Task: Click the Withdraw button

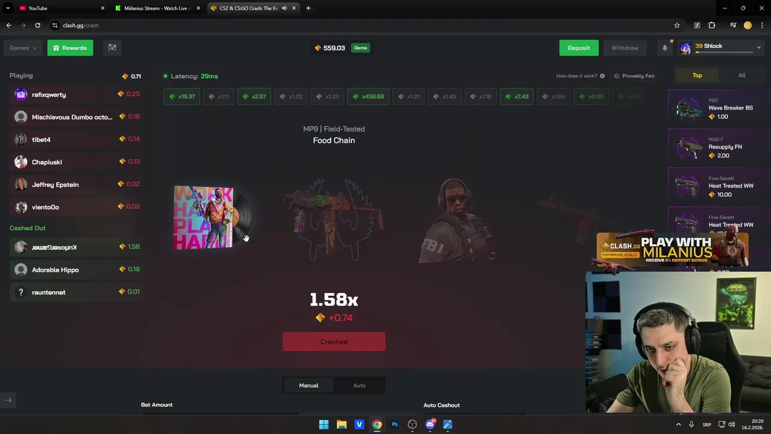Action: pos(625,48)
